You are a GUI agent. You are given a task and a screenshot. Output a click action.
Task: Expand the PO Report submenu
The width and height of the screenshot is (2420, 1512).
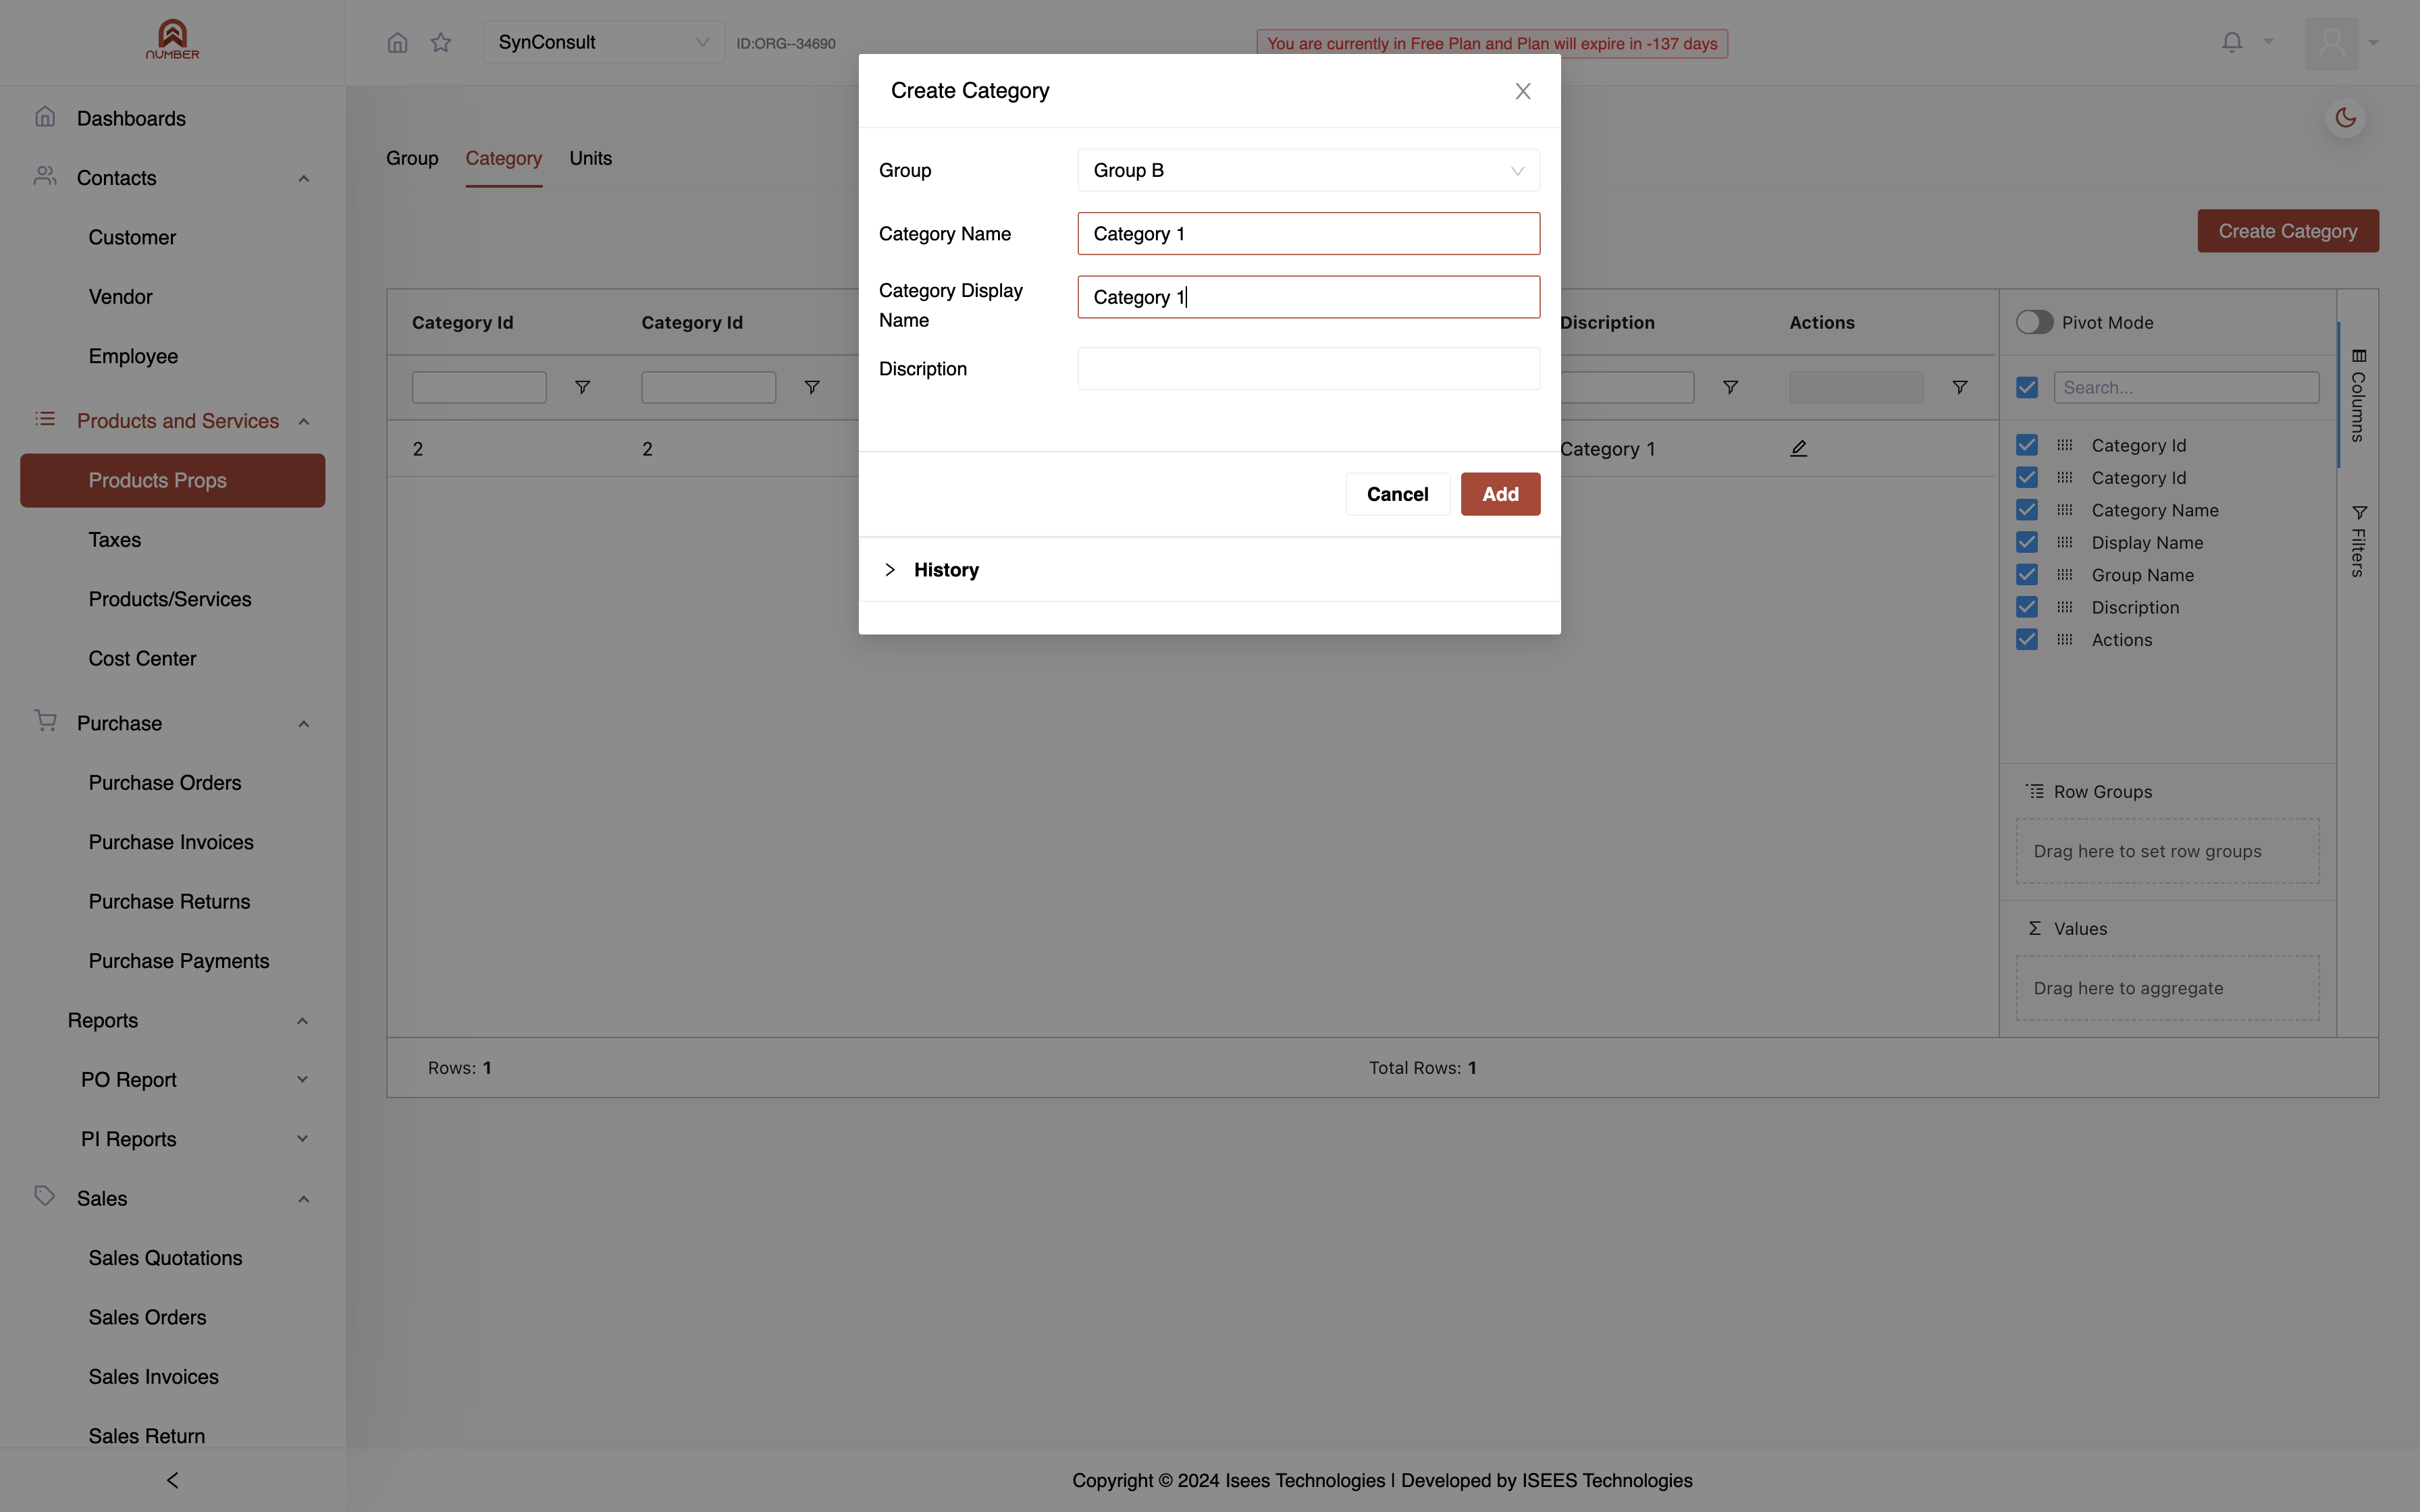[302, 1079]
